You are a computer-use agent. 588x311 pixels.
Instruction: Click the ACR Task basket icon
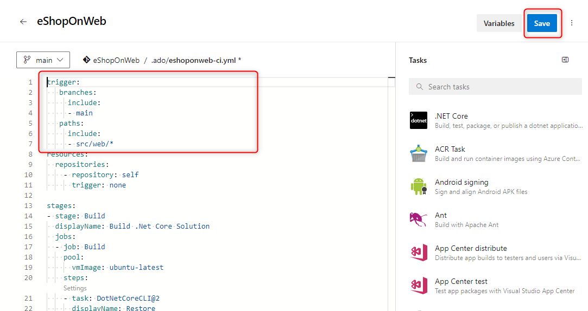[419, 153]
